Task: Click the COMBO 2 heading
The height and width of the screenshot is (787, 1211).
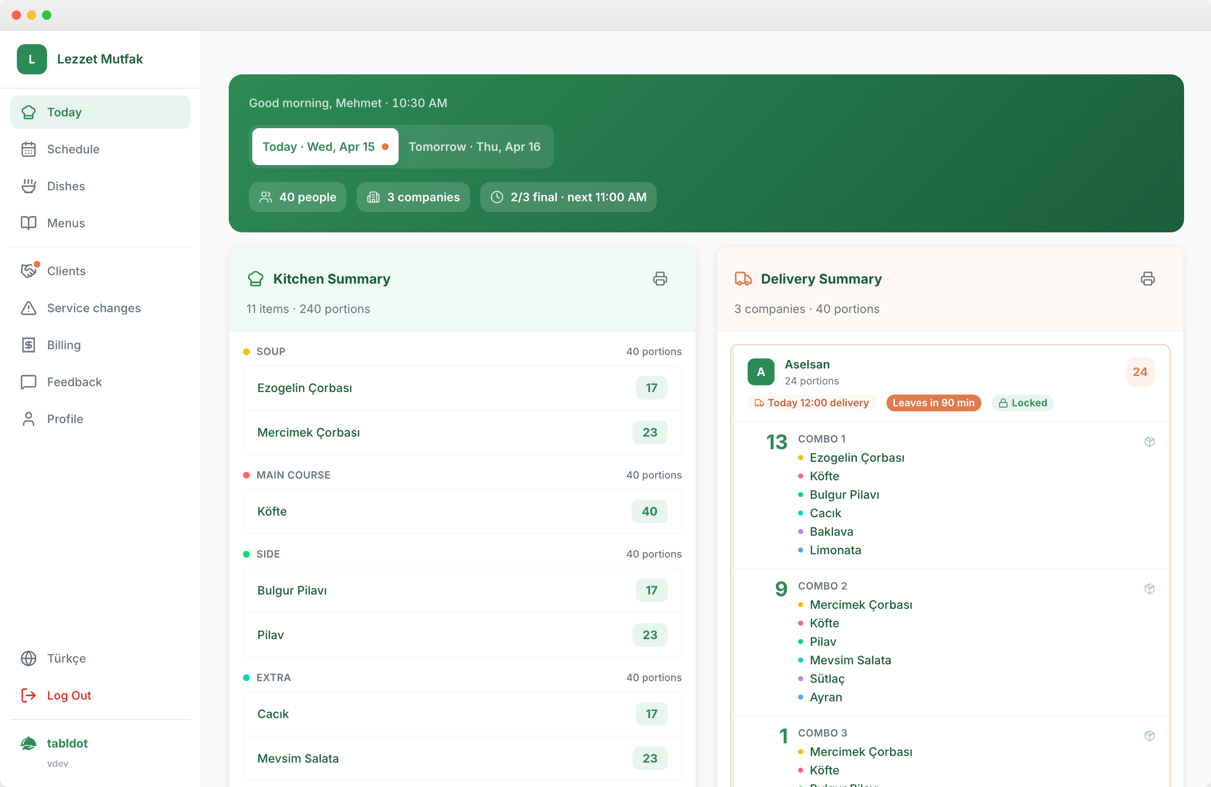Action: click(822, 586)
